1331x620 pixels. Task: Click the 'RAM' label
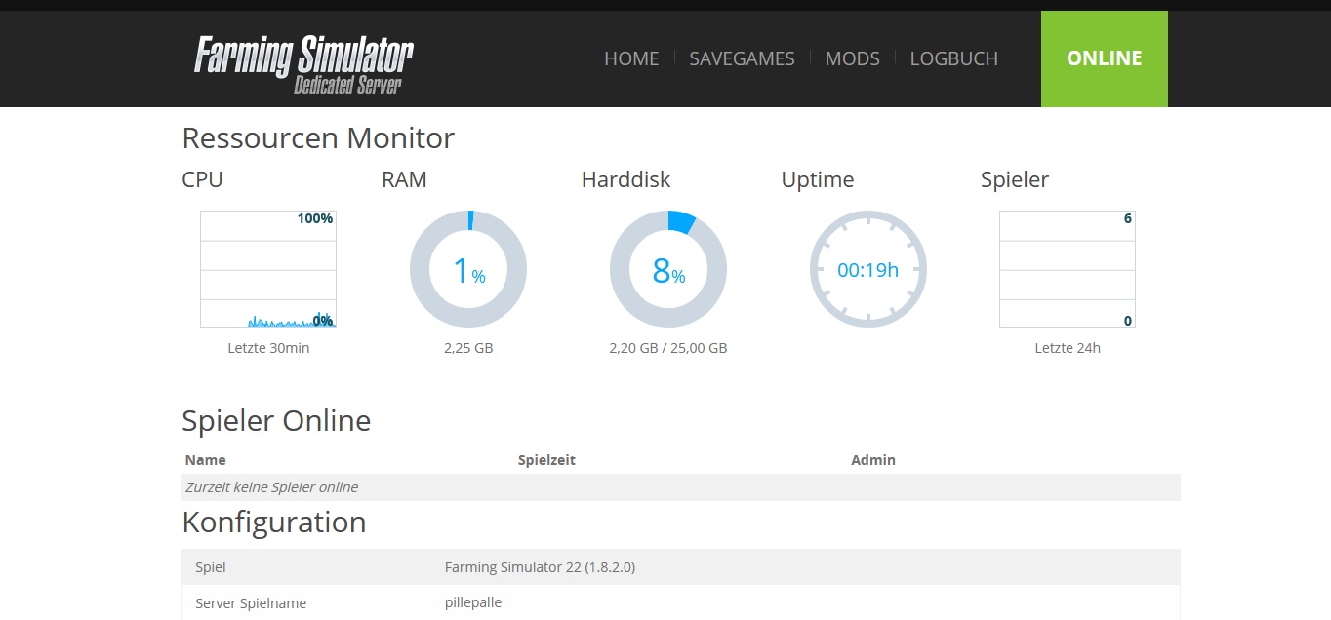coord(404,179)
